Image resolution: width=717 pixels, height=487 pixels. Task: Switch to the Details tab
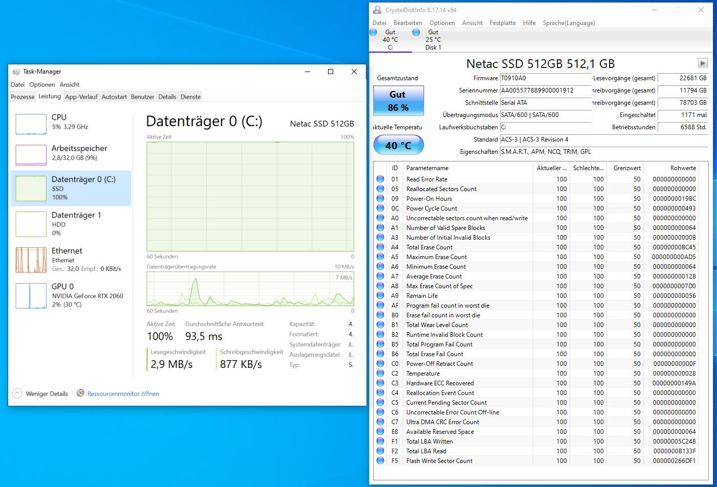[167, 97]
